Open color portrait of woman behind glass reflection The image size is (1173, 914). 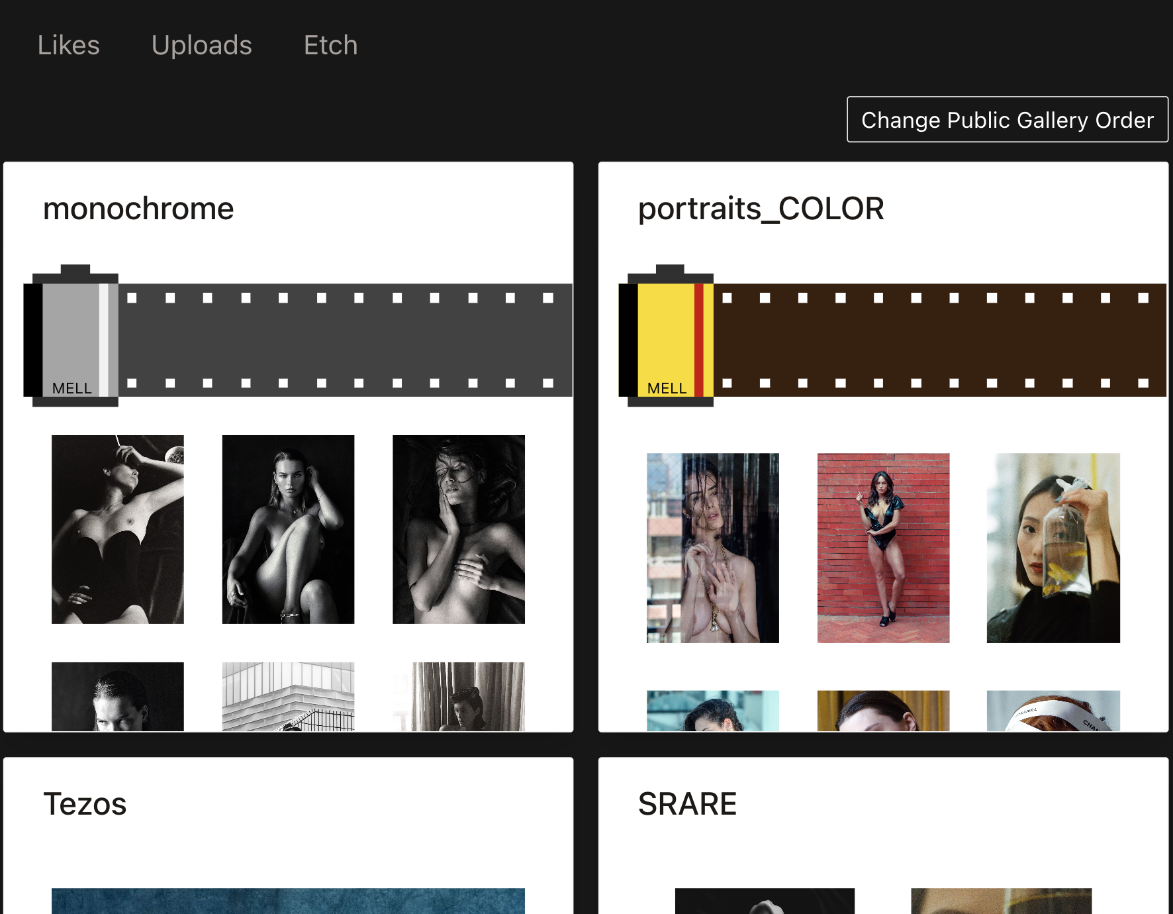tap(713, 548)
